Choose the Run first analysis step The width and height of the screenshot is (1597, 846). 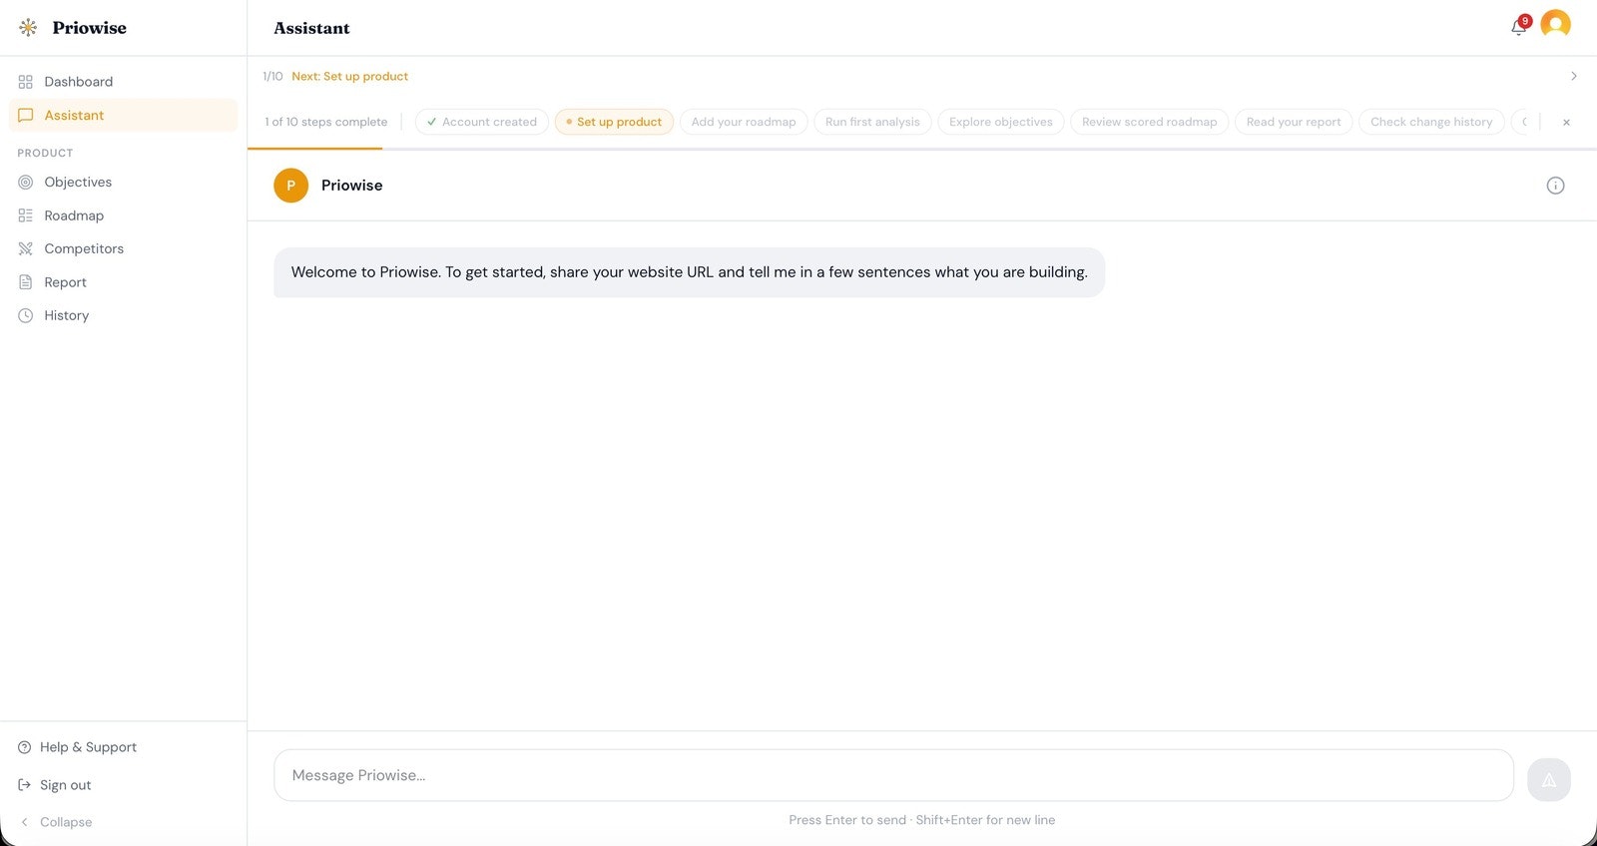point(872,122)
